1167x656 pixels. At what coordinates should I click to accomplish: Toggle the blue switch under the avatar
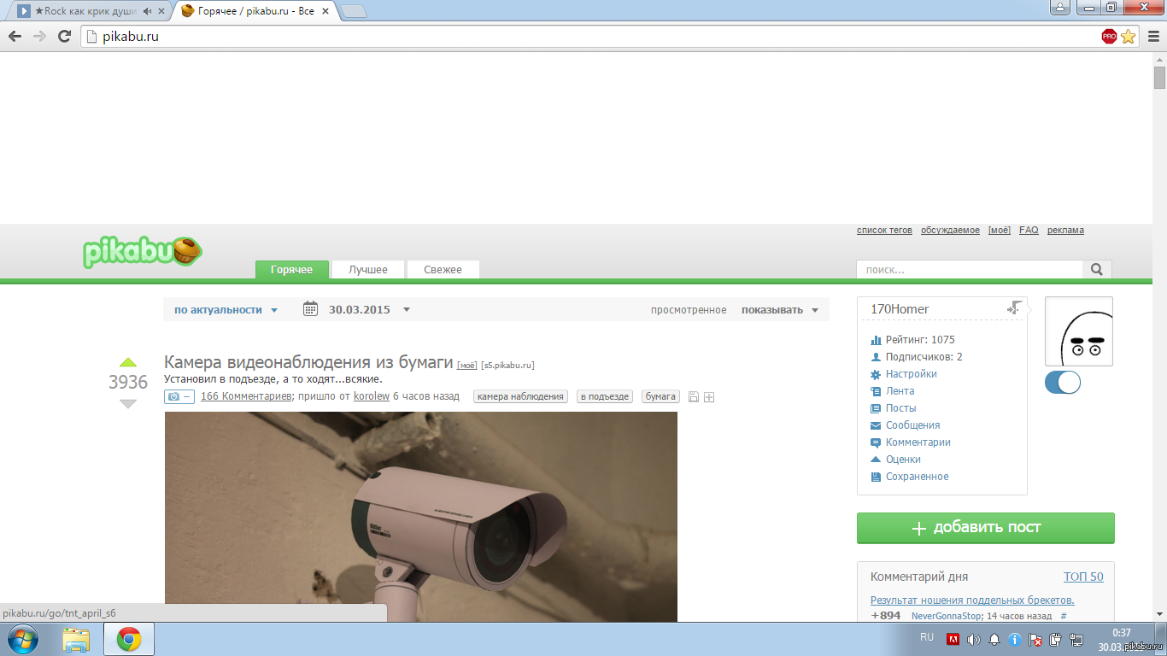[1063, 383]
